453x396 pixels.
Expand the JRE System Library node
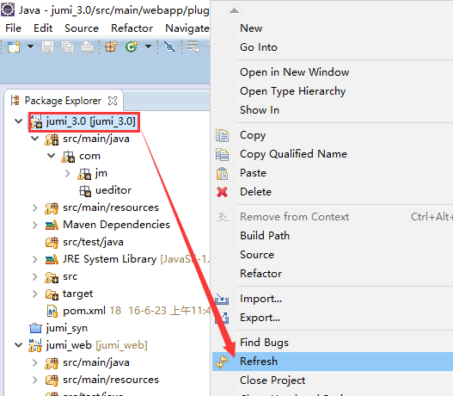(35, 259)
